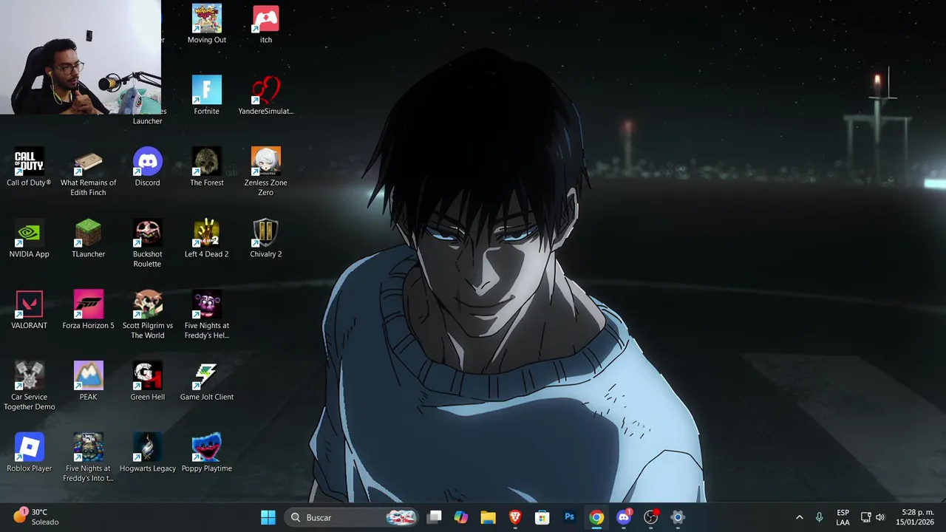Launch Car Service Together Demo
946x532 pixels.
30,386
